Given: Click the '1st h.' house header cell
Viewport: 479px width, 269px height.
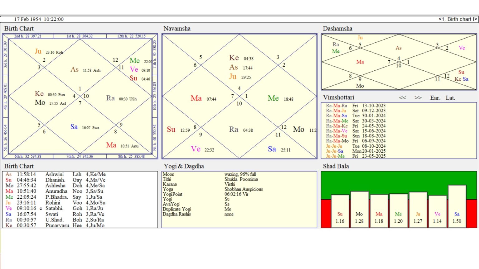Looking at the screenshot, I should pyautogui.click(x=80, y=36).
